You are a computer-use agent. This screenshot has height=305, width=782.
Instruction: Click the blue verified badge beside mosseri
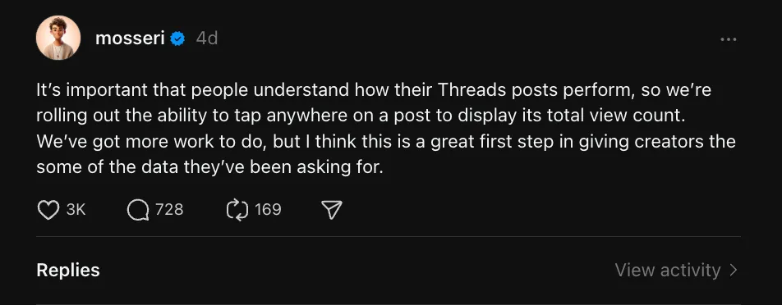pos(177,39)
